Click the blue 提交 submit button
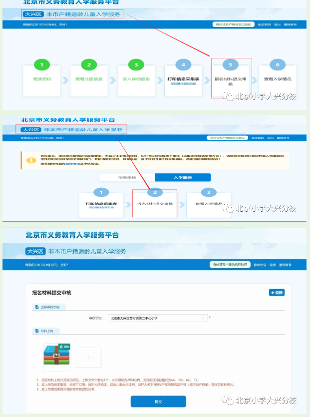 [x=158, y=401]
